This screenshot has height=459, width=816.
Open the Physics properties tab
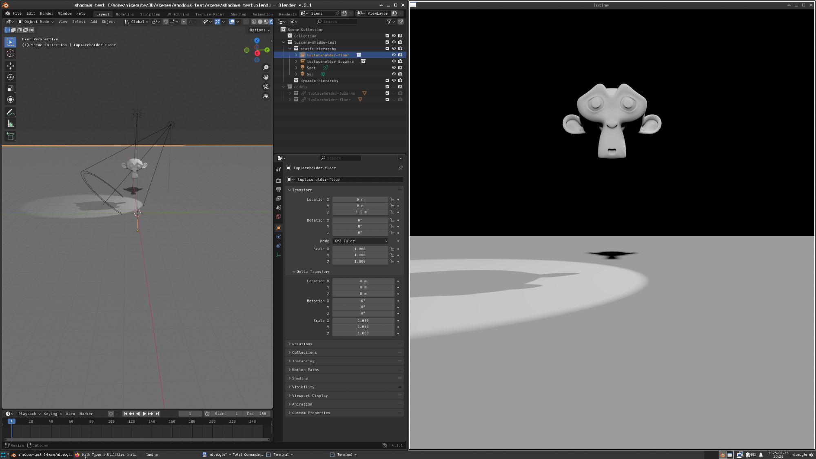[x=279, y=237]
